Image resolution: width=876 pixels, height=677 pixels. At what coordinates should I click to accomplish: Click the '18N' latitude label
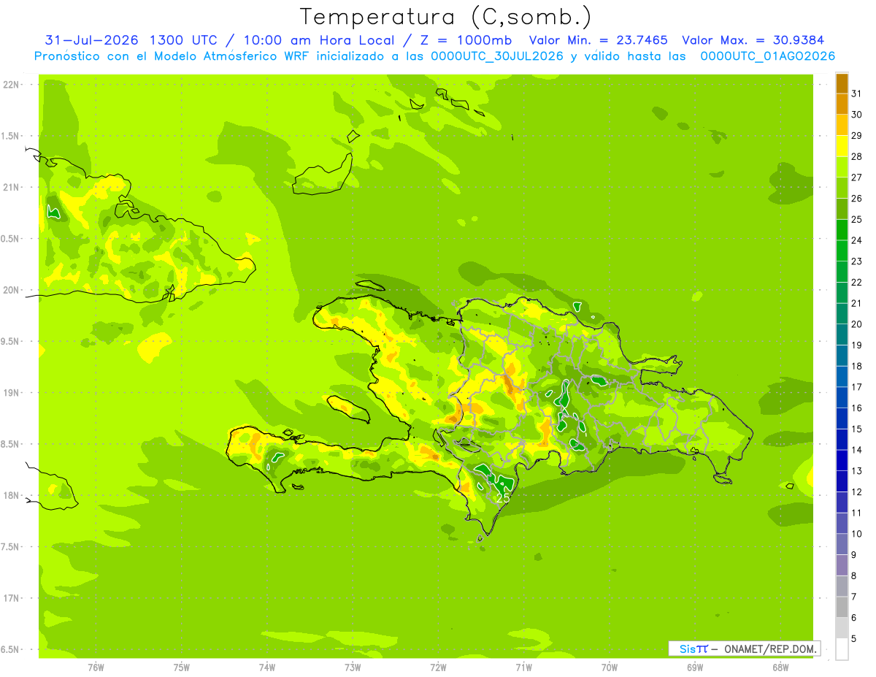(x=12, y=495)
